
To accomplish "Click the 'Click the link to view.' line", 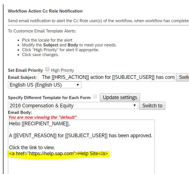I will 32,148.
